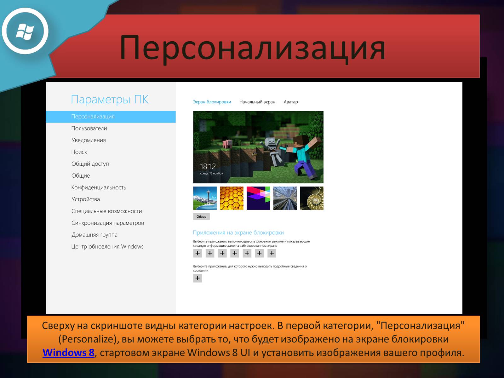Choose the Space Needle lock screen thumbnail
The width and height of the screenshot is (504, 378).
pos(205,198)
